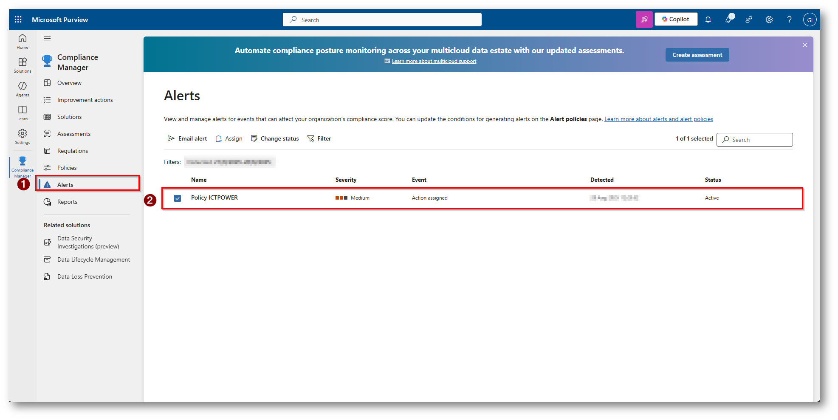Click the blurred Filters chip
Viewport: 838px width, 420px height.
coord(230,162)
